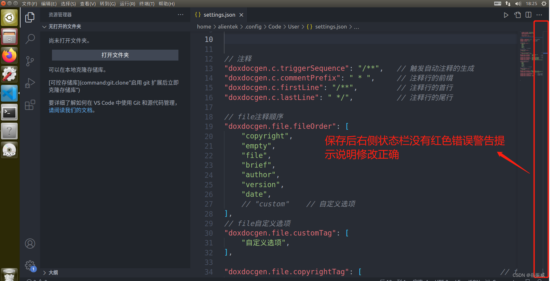
Task: Open the DVD disc dock icon
Action: pos(9,150)
